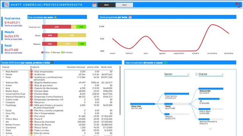
Task: Sort by Volumen mensual column header
Action: [76, 67]
